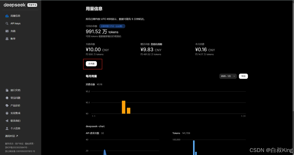This screenshot has height=155, width=294.
Task: Click the ¥10.00 CNY 充值余额 value
Action: [97, 50]
